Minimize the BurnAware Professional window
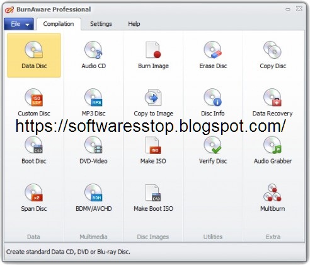This screenshot has height=265, width=310. click(x=288, y=9)
